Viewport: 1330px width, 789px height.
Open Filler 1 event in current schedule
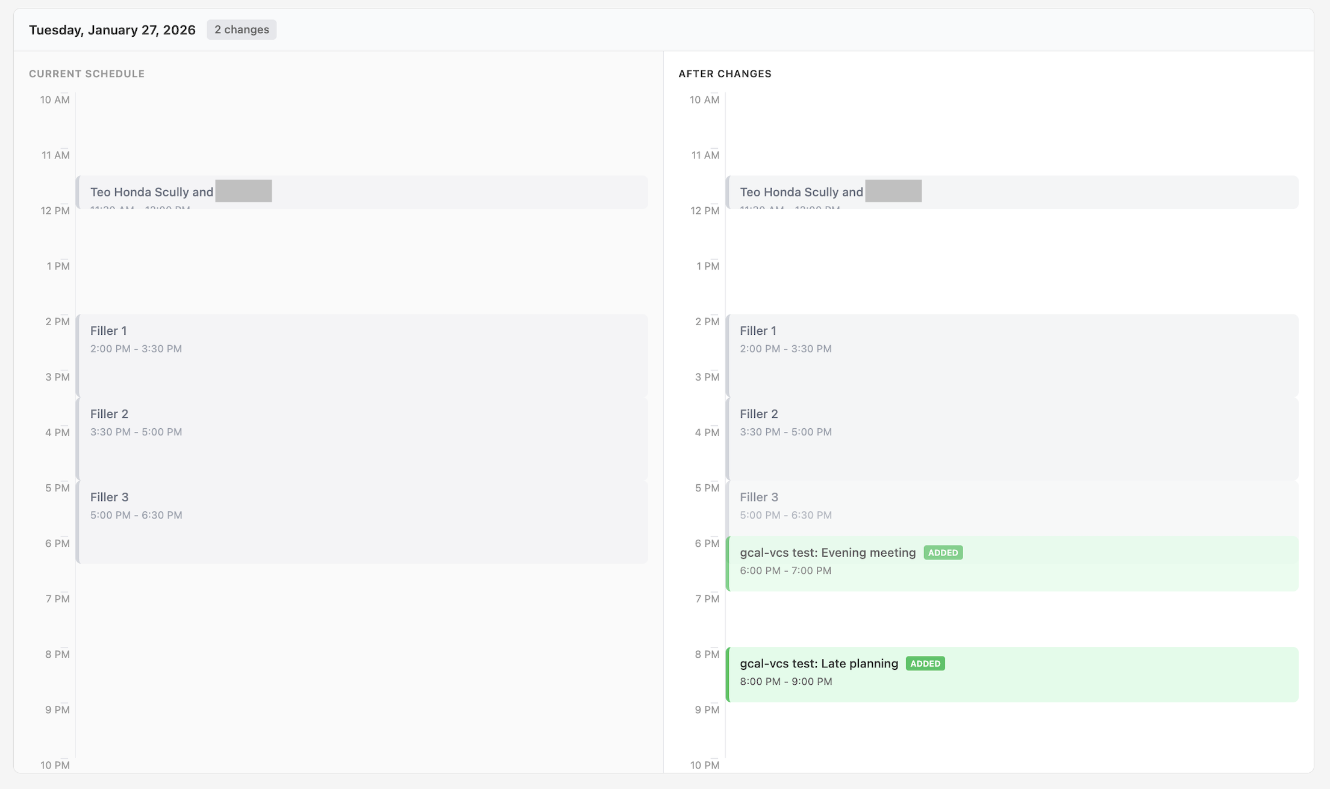(x=362, y=355)
